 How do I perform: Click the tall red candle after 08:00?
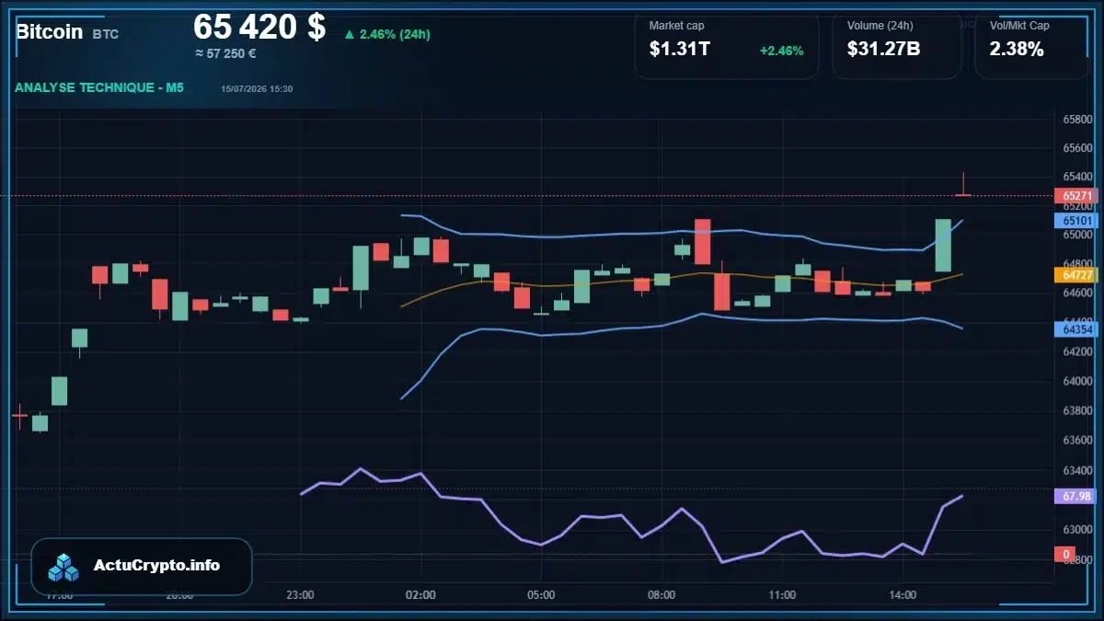pos(702,241)
